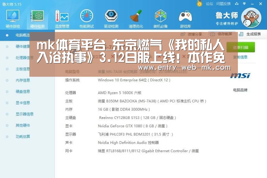Screen dimensions: 267x178
Task: Click the 操作系统 row label
Action: click(x=72, y=80)
